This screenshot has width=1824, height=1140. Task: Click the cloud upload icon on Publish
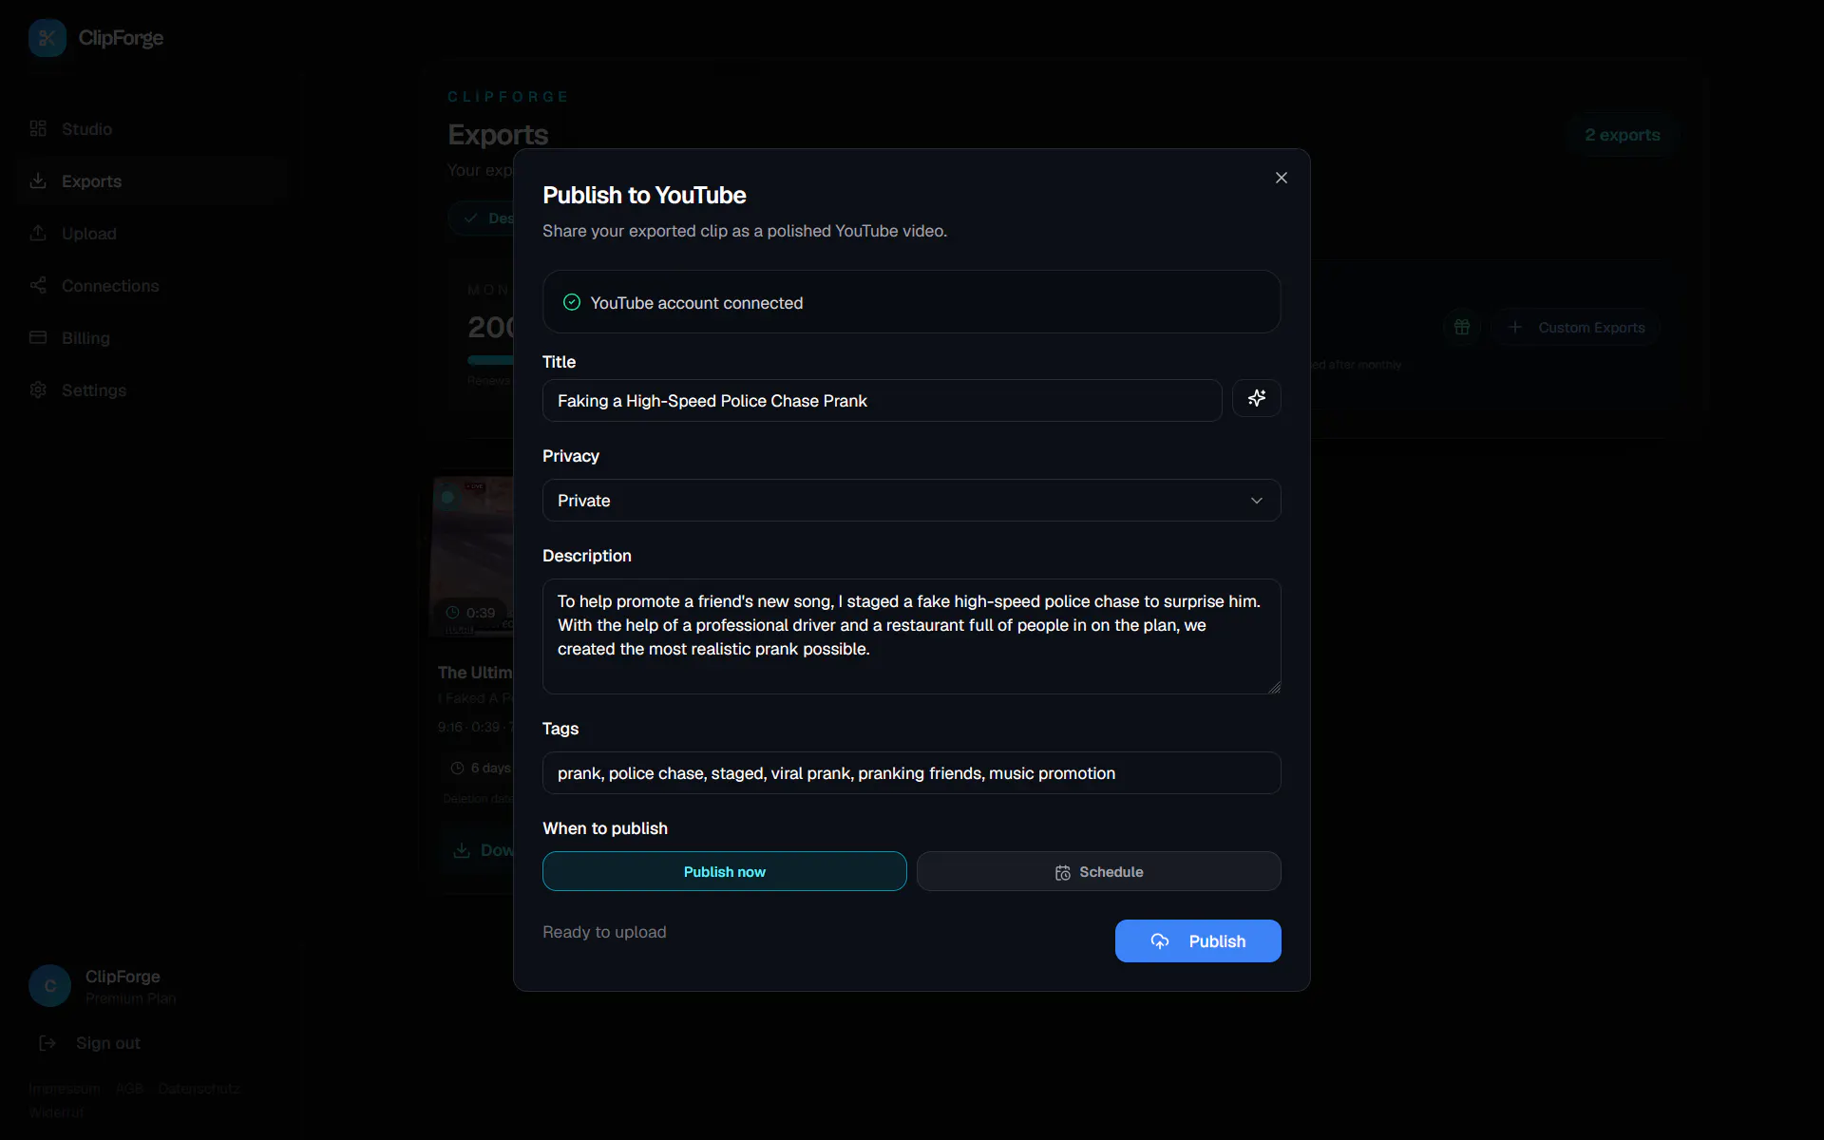pos(1160,940)
